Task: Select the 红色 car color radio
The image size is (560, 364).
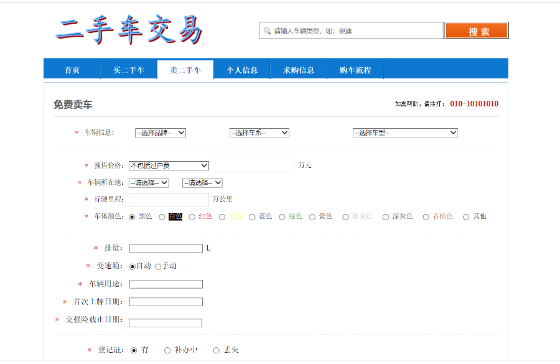Action: pyautogui.click(x=192, y=217)
